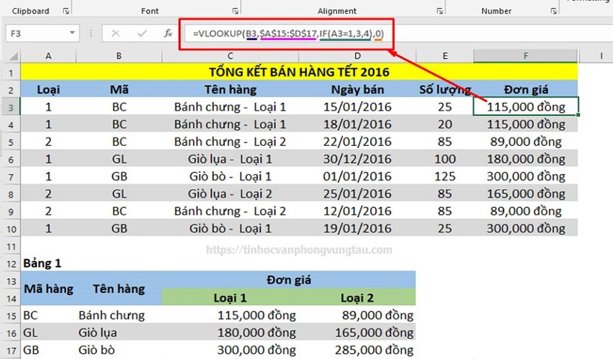Click the Bánh chưng - Loại 2 cell in row 5
The width and height of the screenshot is (613, 359).
(230, 141)
